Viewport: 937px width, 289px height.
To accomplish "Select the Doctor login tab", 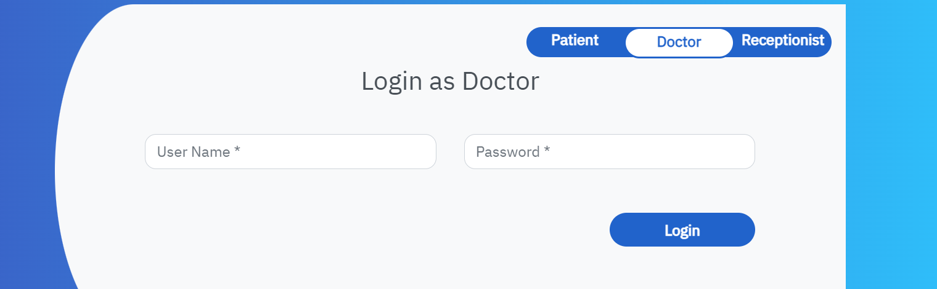I will (679, 42).
